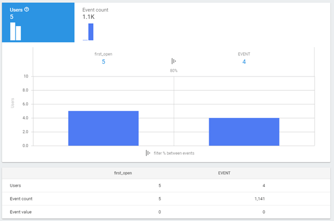
Task: Select the Users table row
Action: coord(166,186)
